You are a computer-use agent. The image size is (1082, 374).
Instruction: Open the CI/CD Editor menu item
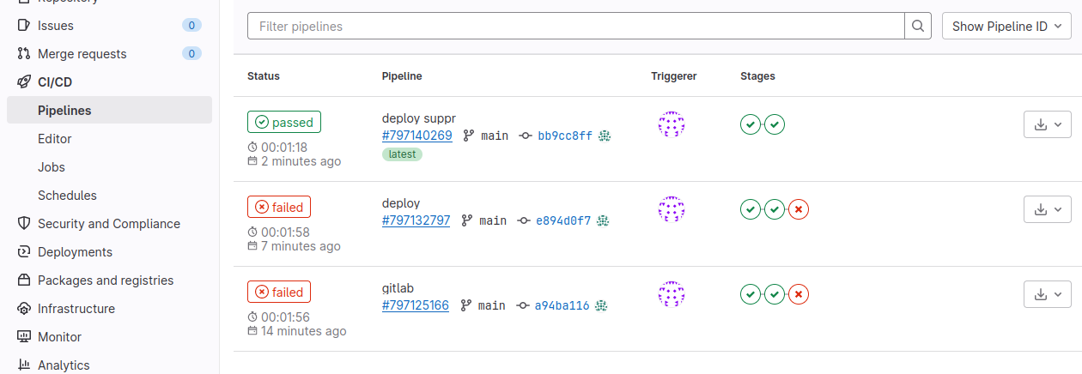coord(55,139)
